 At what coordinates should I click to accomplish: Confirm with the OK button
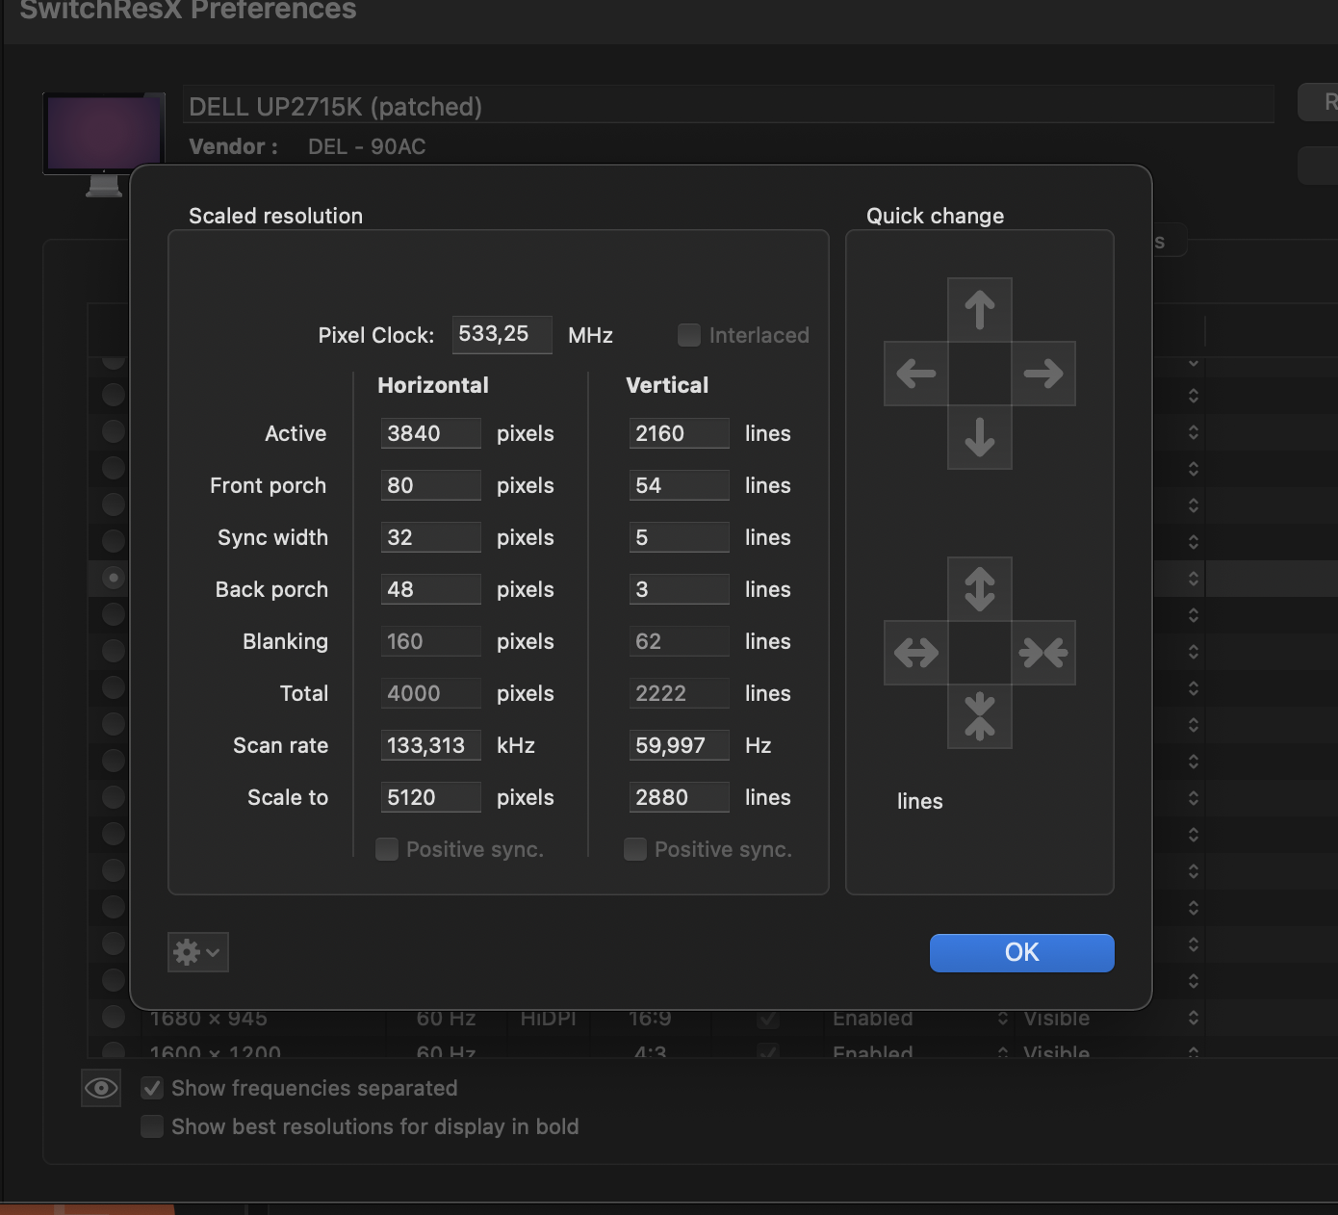pyautogui.click(x=1021, y=952)
